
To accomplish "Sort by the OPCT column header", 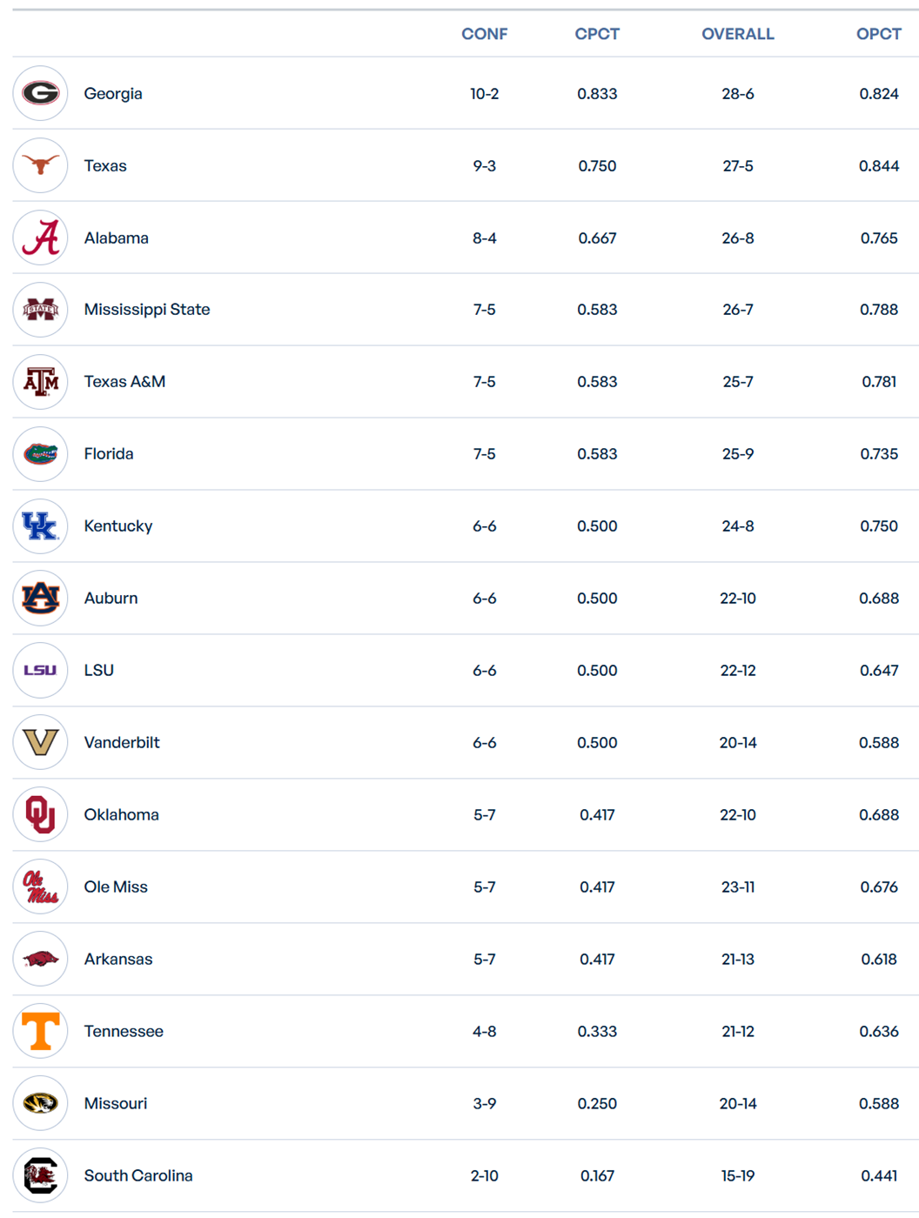I will 878,34.
